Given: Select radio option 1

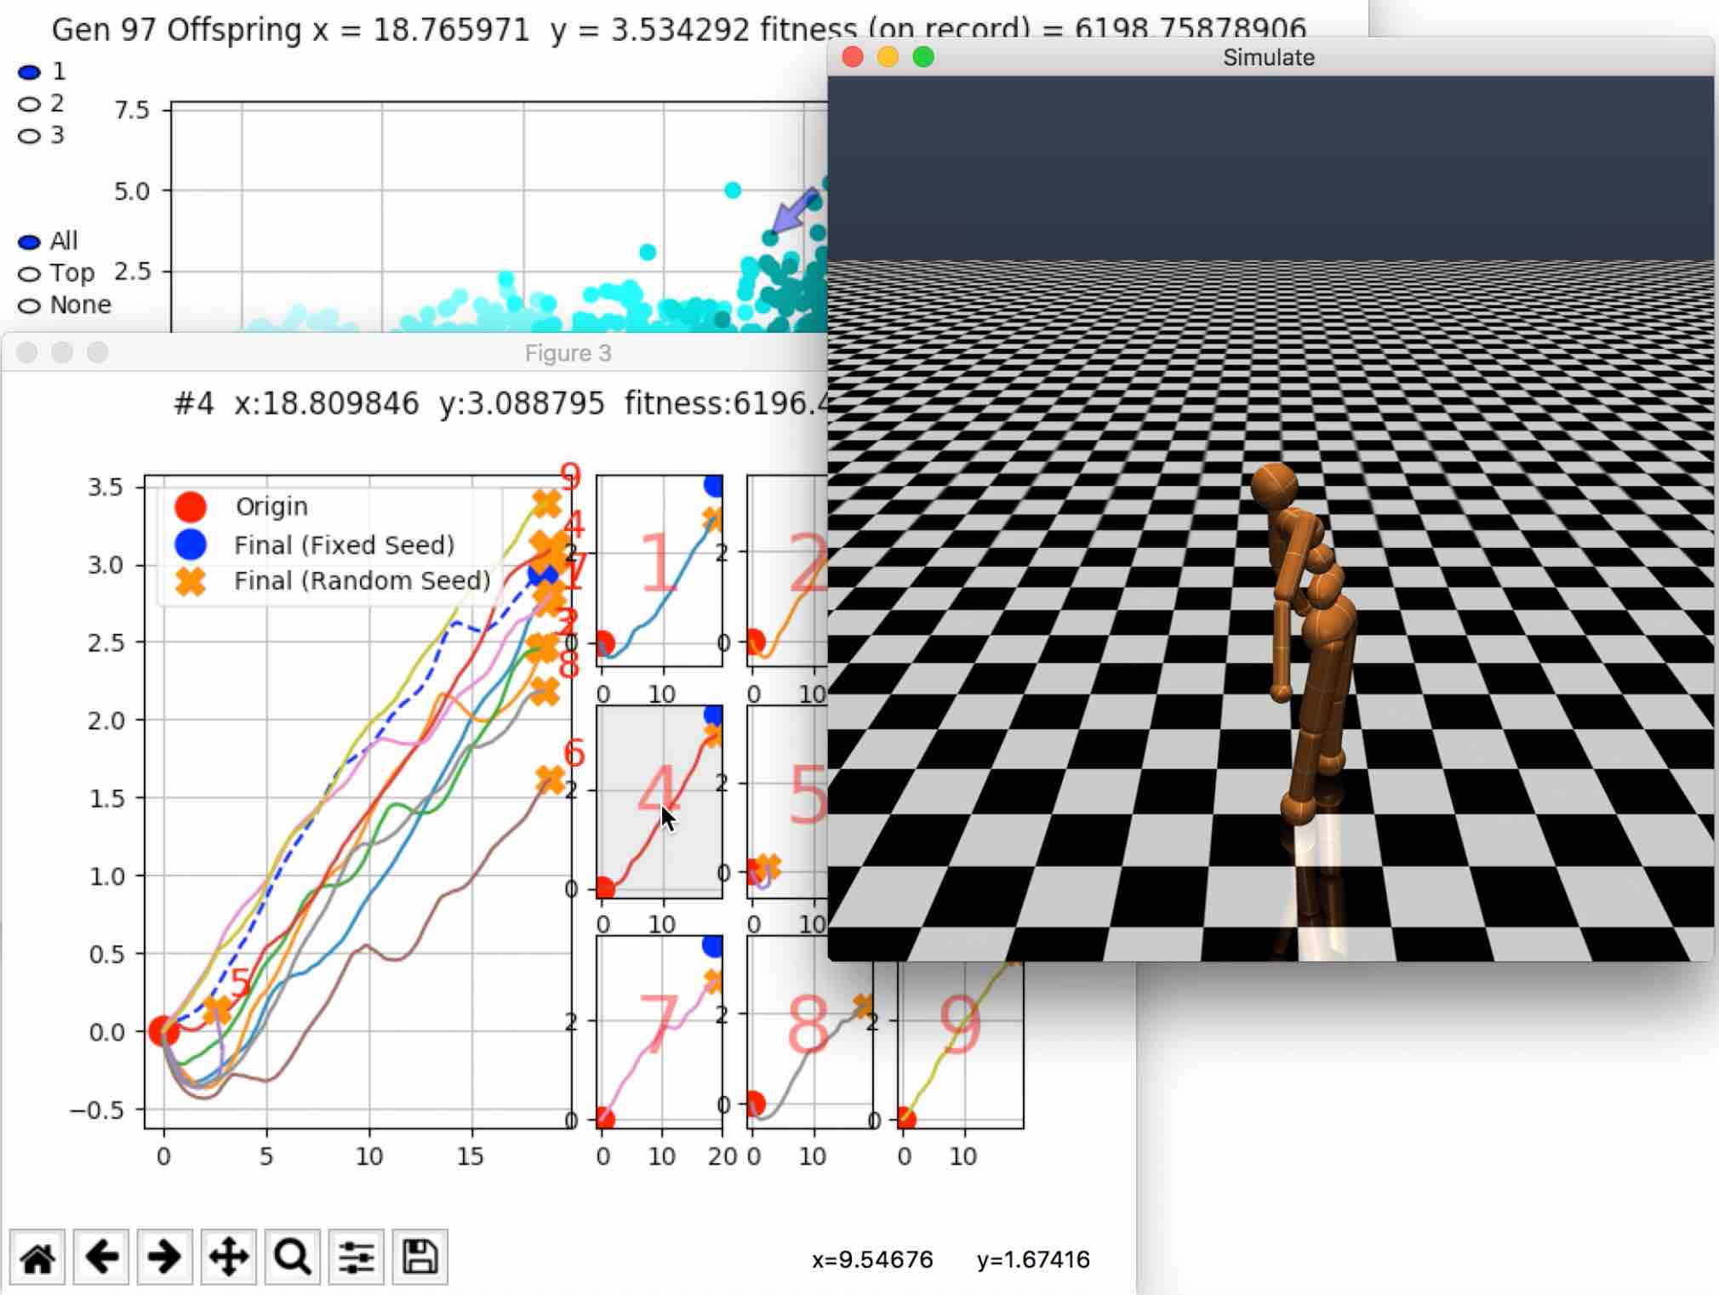Looking at the screenshot, I should coord(30,72).
